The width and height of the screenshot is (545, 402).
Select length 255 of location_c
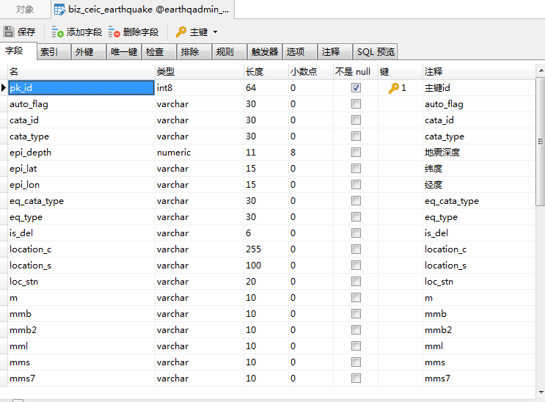[x=253, y=249]
